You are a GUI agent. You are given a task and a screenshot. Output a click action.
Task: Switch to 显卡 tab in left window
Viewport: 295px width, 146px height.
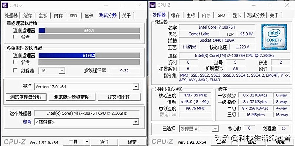coord(89,16)
